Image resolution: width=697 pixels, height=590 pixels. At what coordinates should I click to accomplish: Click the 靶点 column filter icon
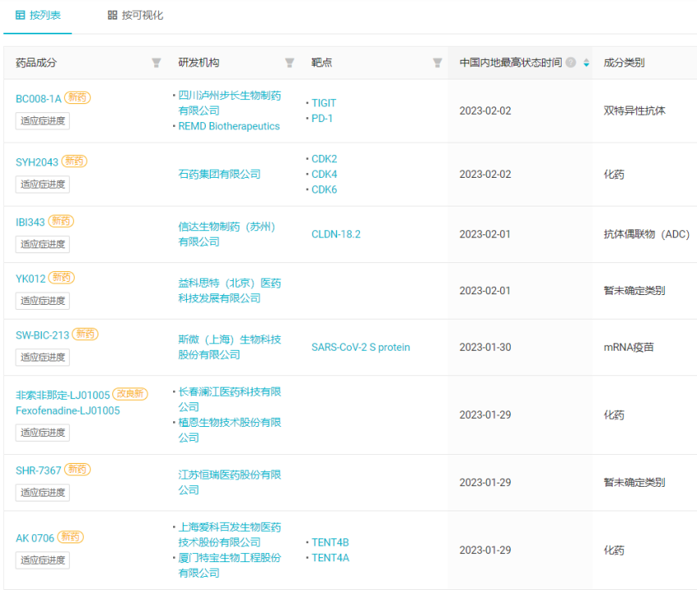coord(437,63)
